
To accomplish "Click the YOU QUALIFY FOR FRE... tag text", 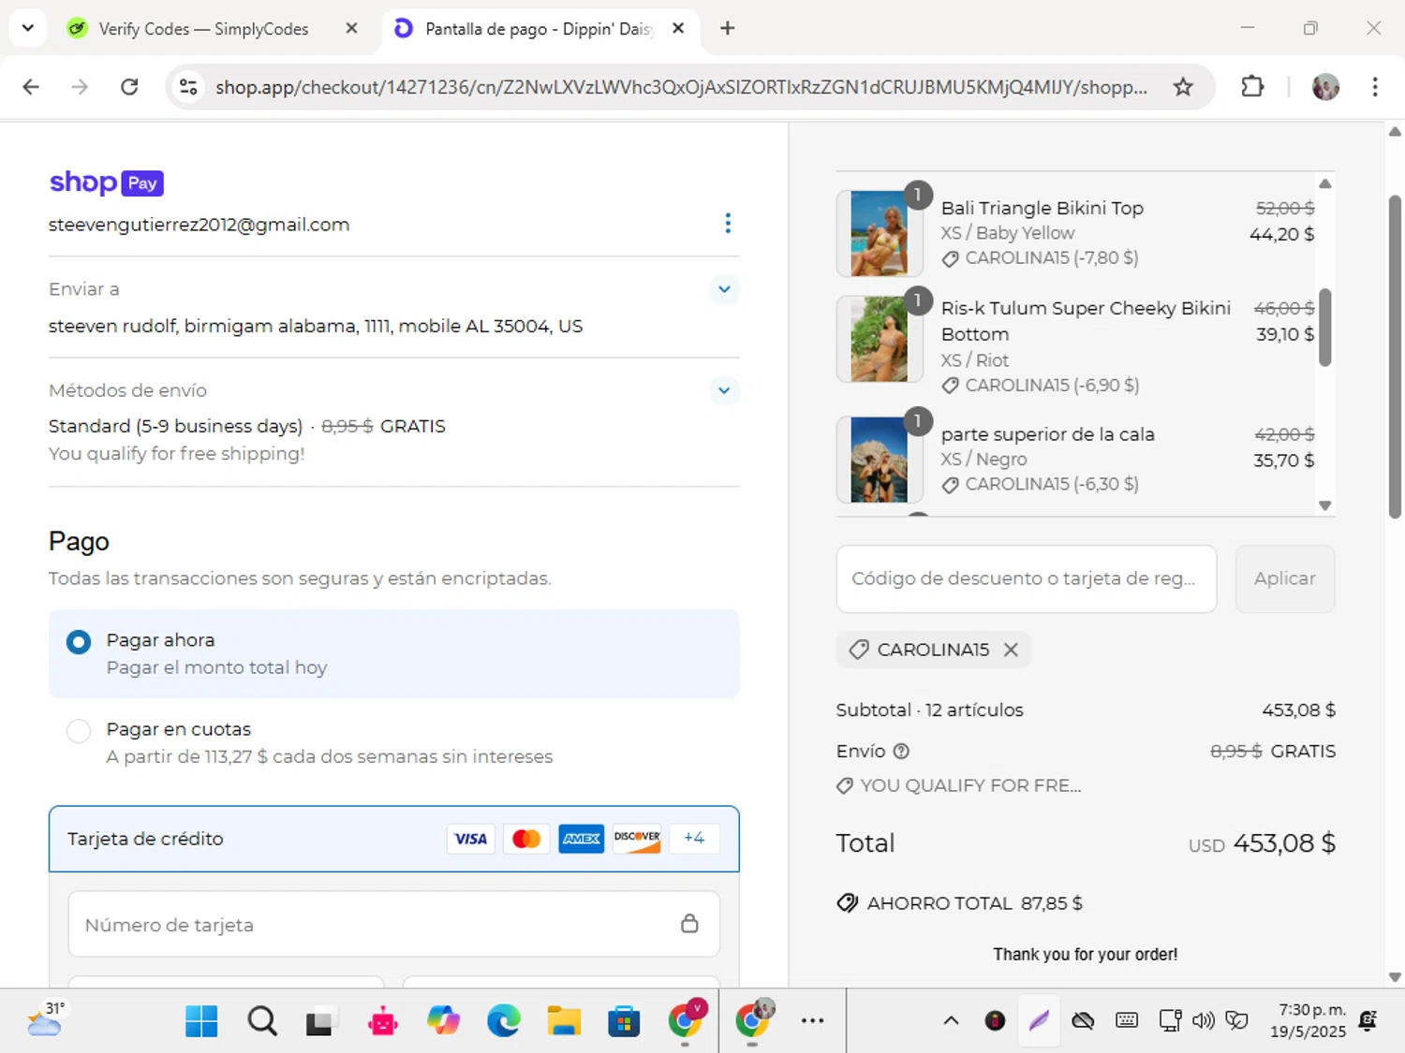I will tap(970, 786).
